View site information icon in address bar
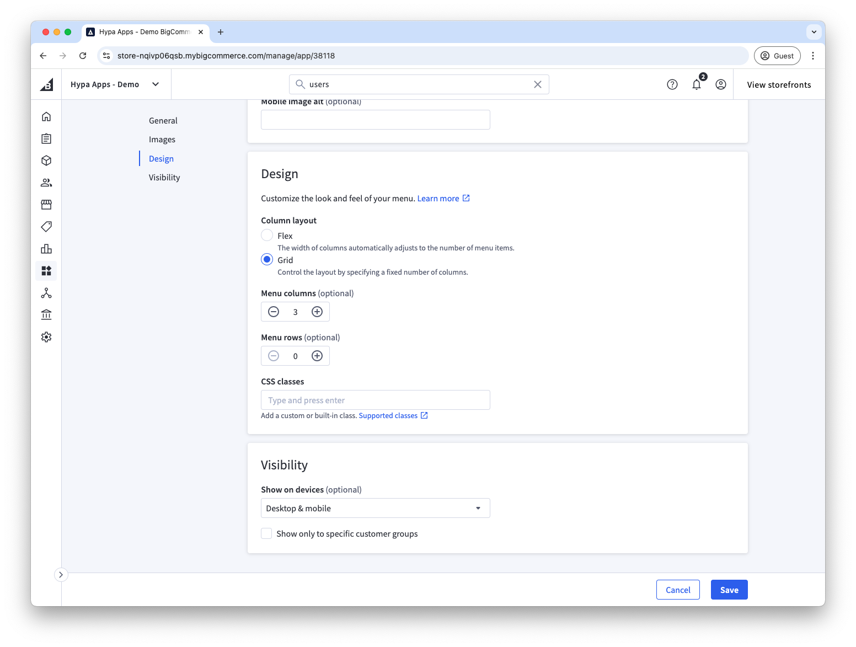Viewport: 856px width, 647px height. pyautogui.click(x=107, y=56)
